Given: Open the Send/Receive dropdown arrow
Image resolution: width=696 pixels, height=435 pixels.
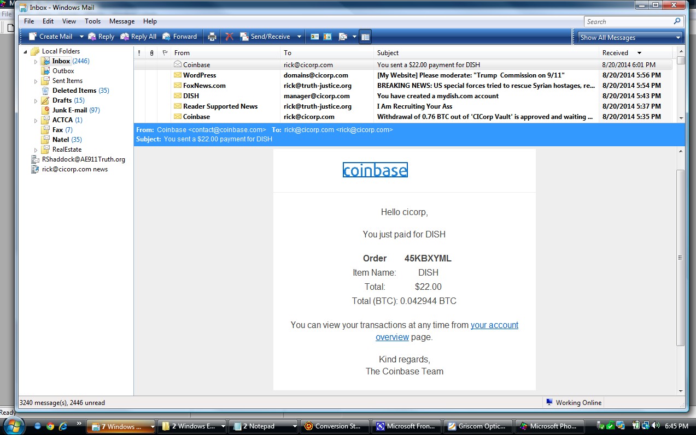Looking at the screenshot, I should tap(299, 37).
